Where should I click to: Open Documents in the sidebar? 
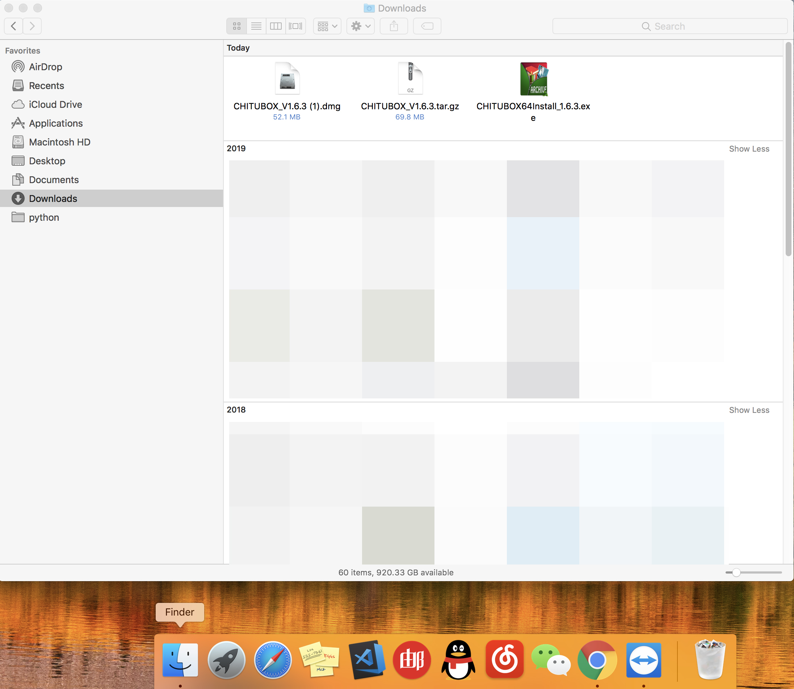pos(112,180)
